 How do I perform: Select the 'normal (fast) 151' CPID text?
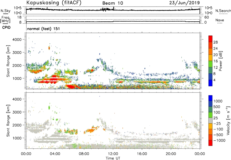pyautogui.click(x=44, y=29)
